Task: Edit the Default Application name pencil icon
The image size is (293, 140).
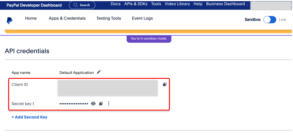Action: point(99,72)
